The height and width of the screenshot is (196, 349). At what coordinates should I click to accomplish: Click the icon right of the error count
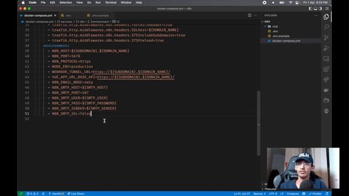43,194
